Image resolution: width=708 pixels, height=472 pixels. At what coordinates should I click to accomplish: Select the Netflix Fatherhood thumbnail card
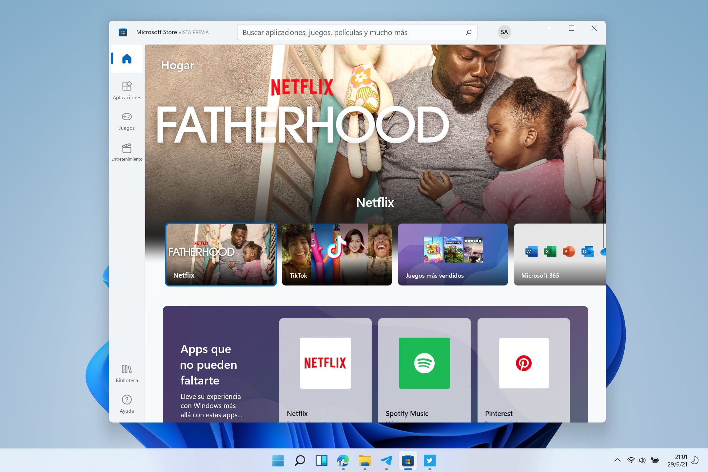221,254
